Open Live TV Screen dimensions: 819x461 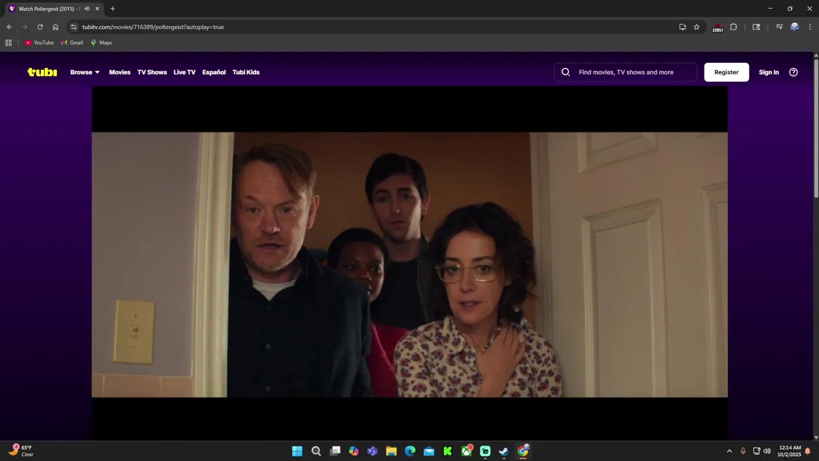click(184, 72)
